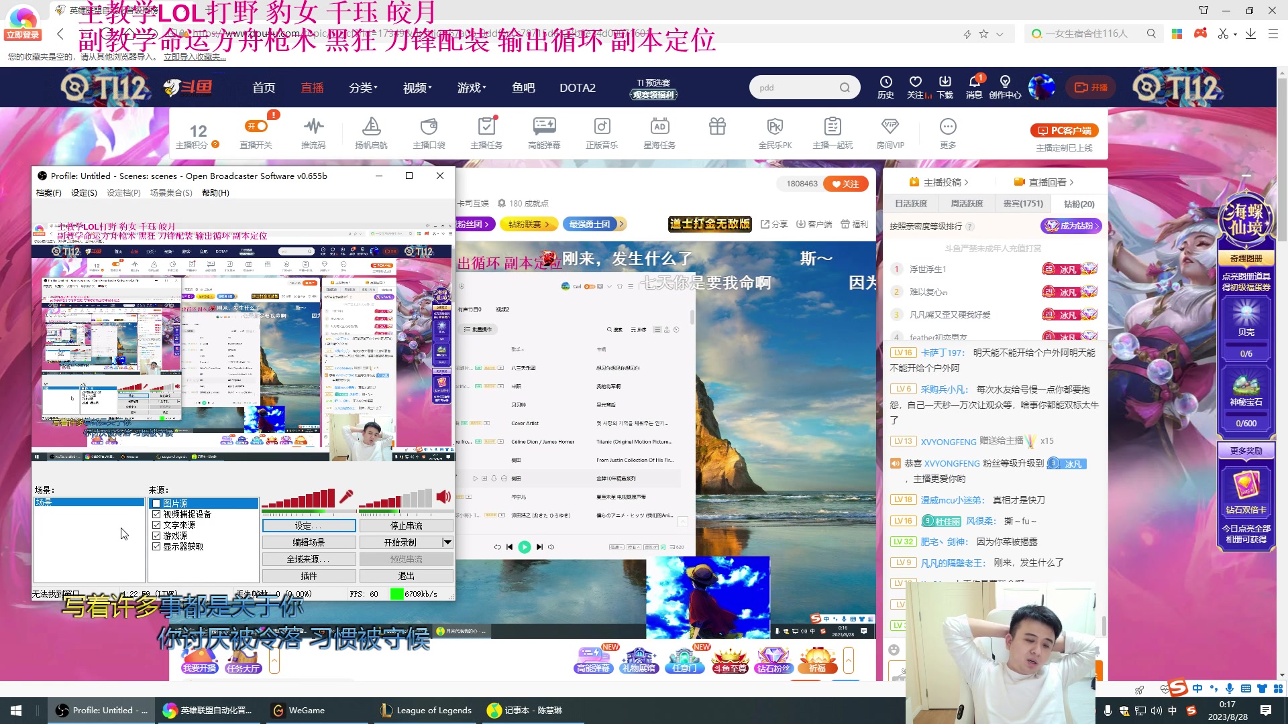Click the 编辑场景 button

tap(309, 542)
